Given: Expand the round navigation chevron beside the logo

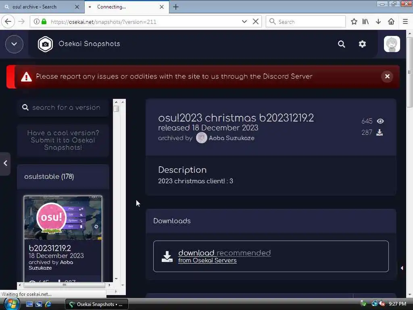Looking at the screenshot, I should pyautogui.click(x=14, y=44).
